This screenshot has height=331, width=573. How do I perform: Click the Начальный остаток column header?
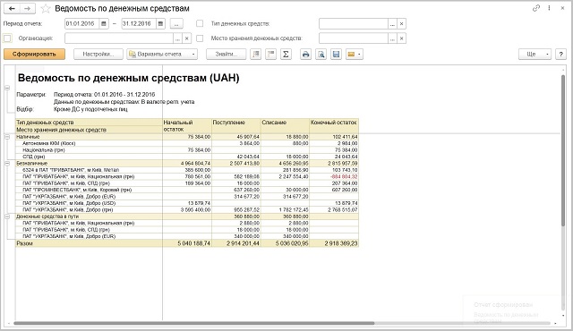tap(187, 126)
